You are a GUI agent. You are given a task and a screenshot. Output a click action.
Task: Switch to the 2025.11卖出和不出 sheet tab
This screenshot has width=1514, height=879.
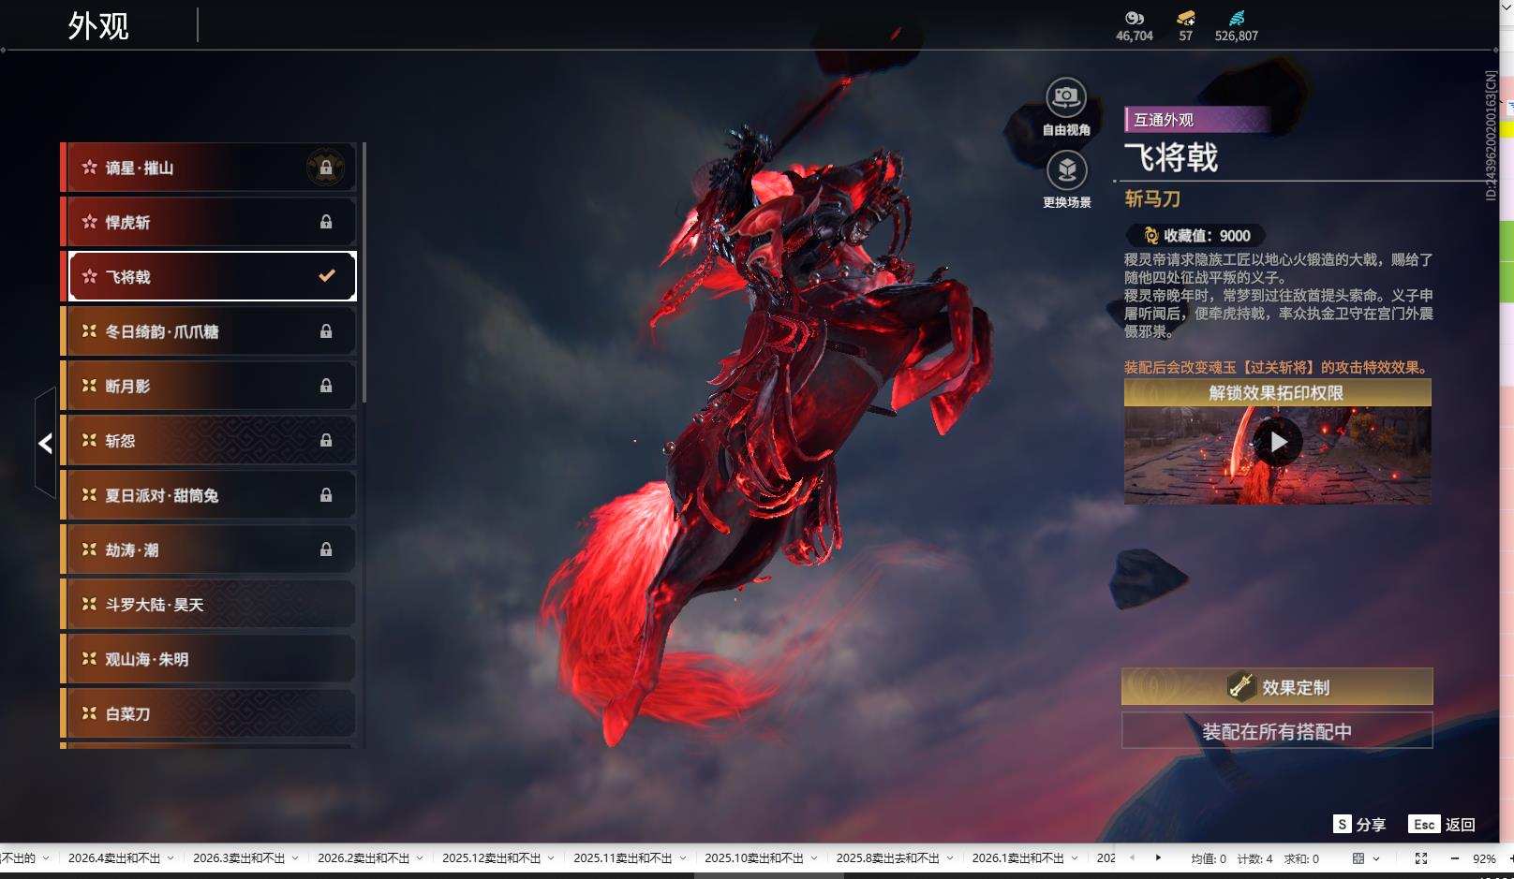tap(623, 858)
